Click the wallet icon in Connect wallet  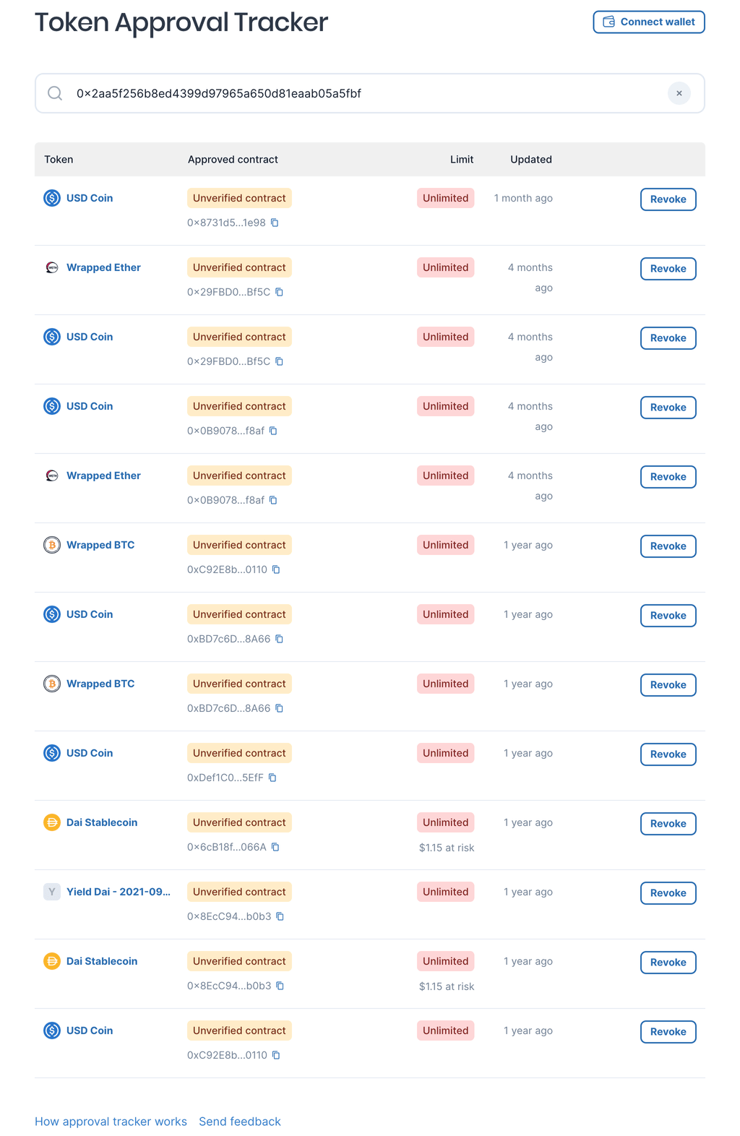(x=607, y=22)
